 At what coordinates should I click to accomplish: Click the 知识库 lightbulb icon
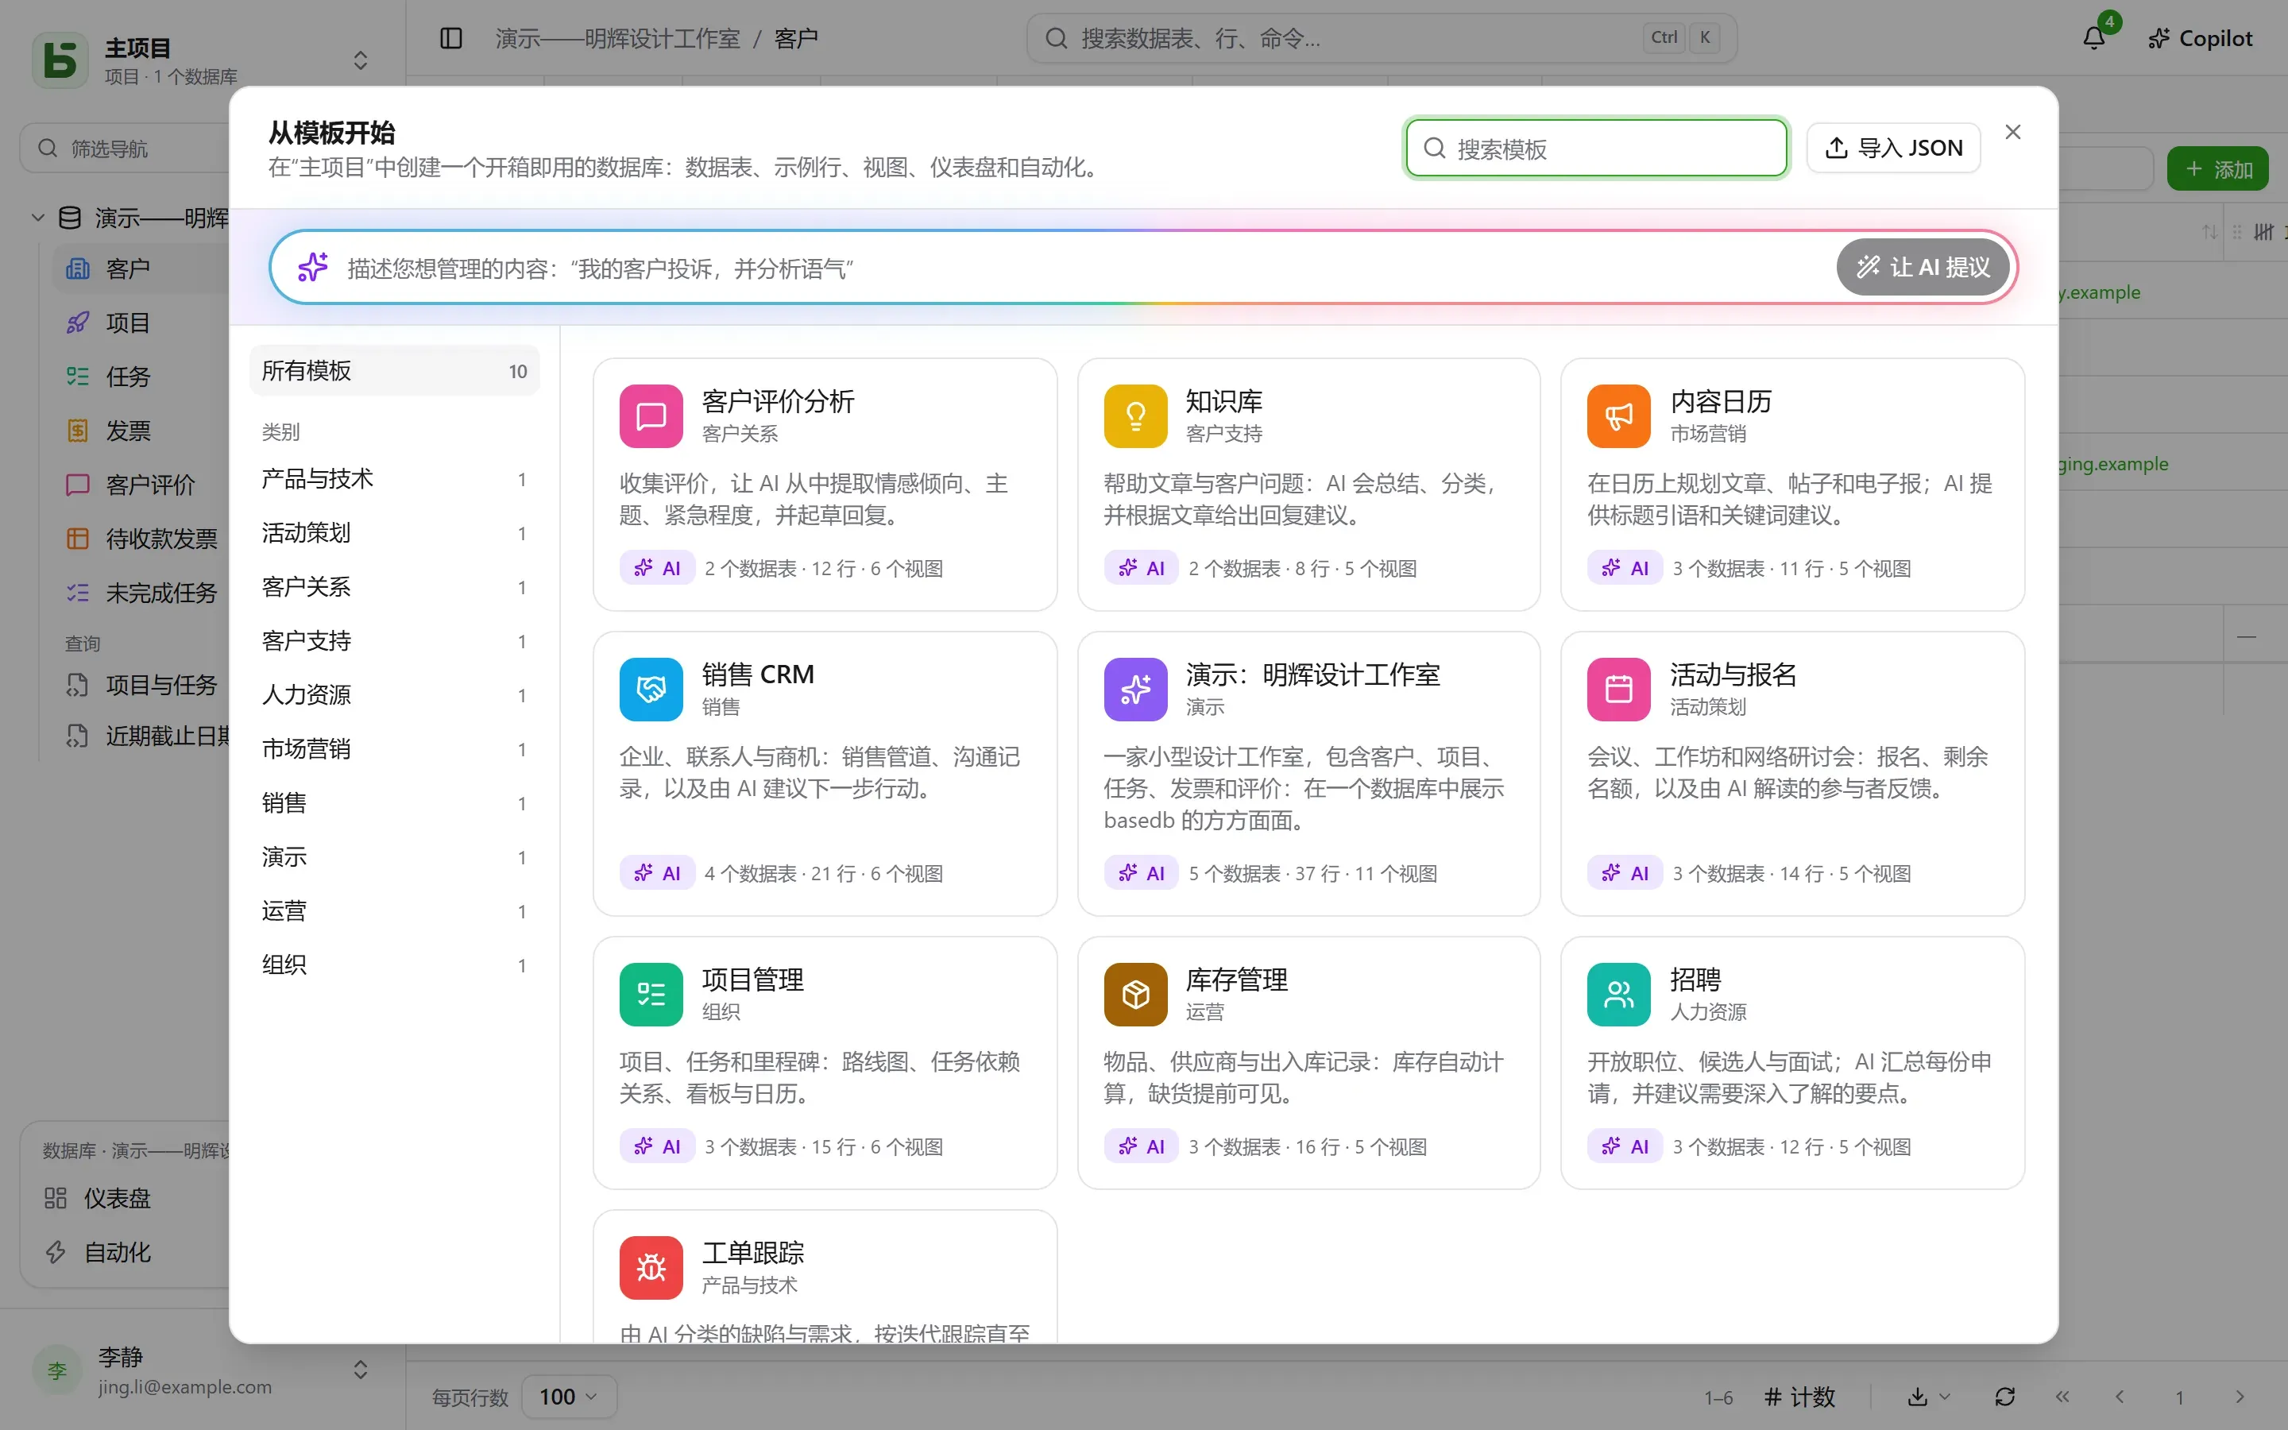(x=1134, y=416)
